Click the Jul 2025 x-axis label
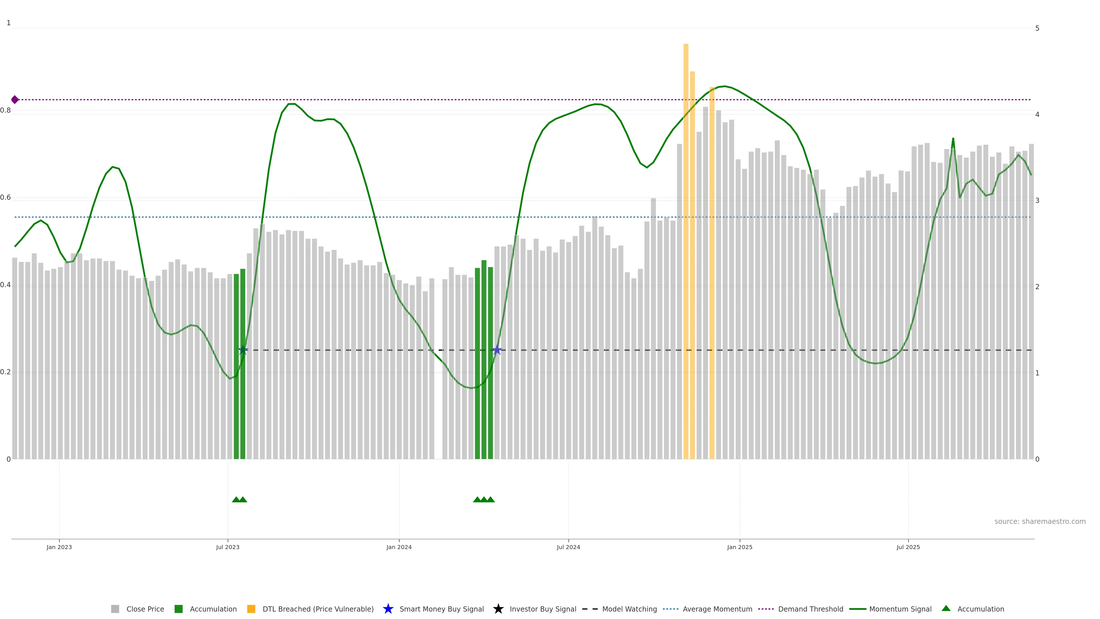 tap(908, 547)
